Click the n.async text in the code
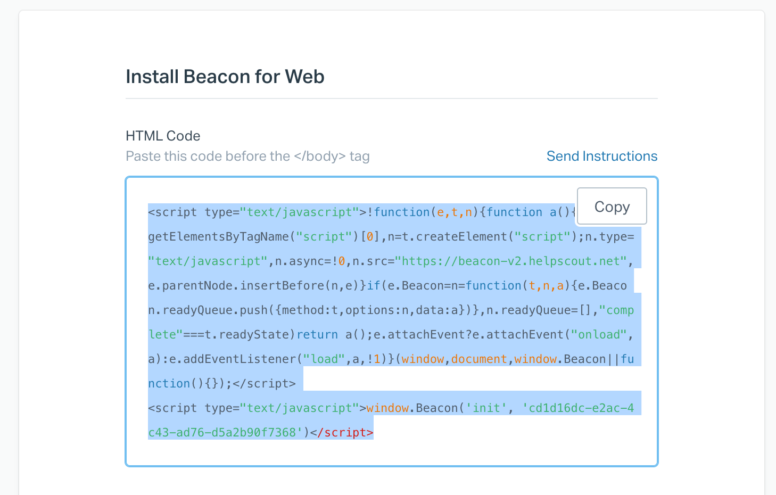776x495 pixels. click(x=307, y=261)
